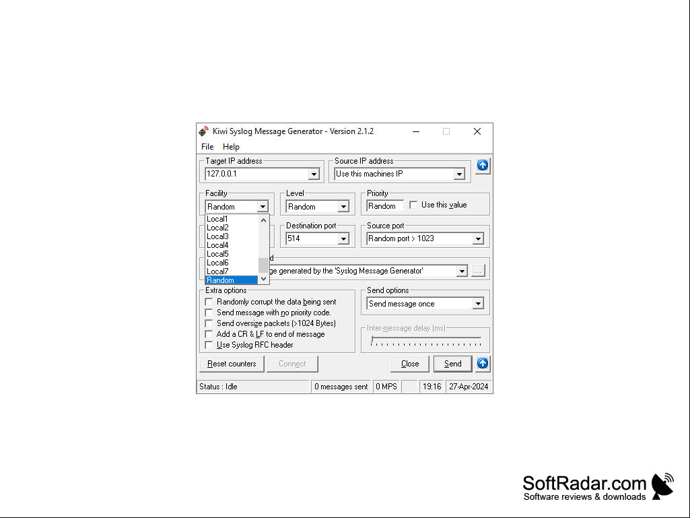690x518 pixels.
Task: Enable Add a CR & LF to end of message
Action: tap(209, 334)
